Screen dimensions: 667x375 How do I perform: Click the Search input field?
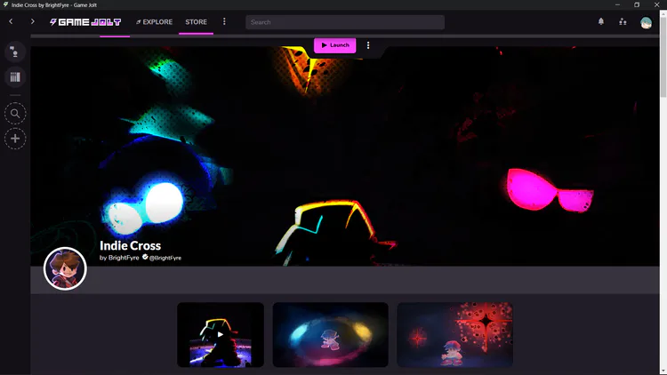pyautogui.click(x=345, y=22)
